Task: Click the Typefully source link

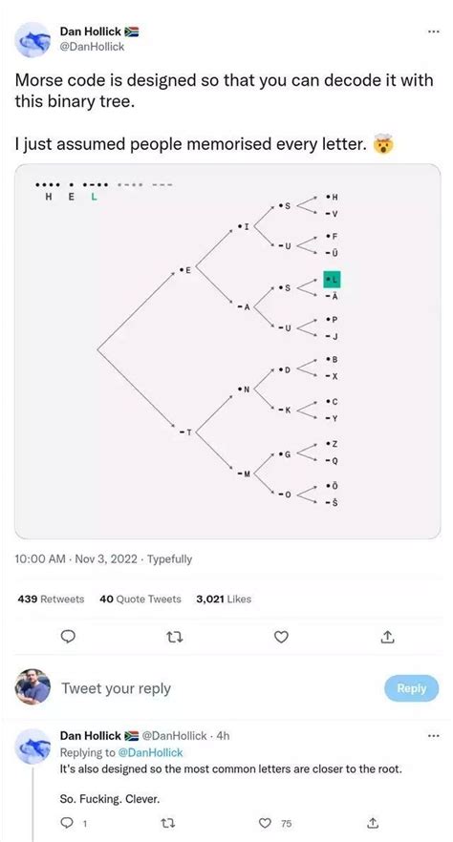Action: click(x=169, y=559)
